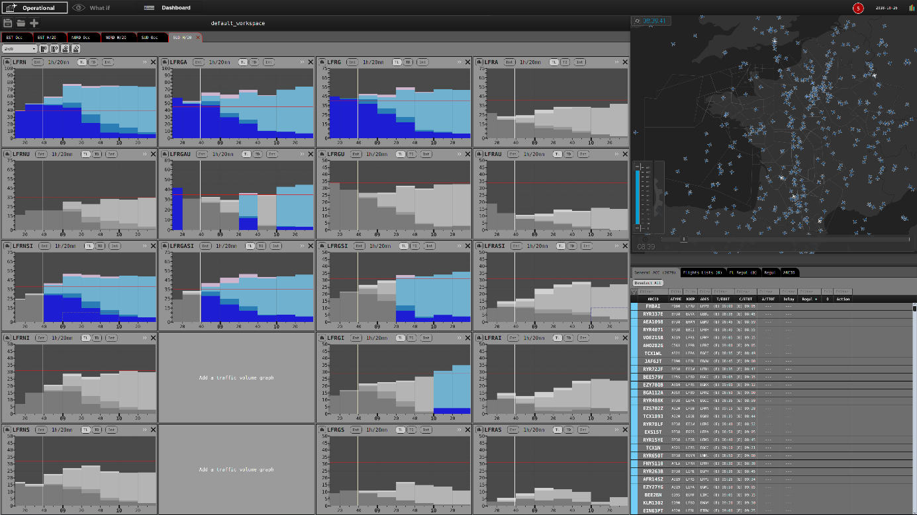Viewport: 917px width, 515px height.
Task: Toggle Int button in LFRNU panel
Action: (x=111, y=154)
